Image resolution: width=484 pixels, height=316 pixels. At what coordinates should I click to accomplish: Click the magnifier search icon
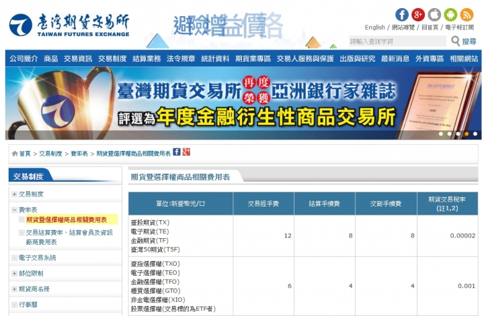[455, 41]
